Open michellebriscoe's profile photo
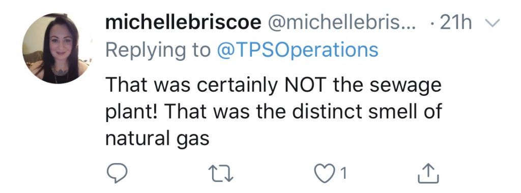The height and width of the screenshot is (193, 521). click(57, 48)
